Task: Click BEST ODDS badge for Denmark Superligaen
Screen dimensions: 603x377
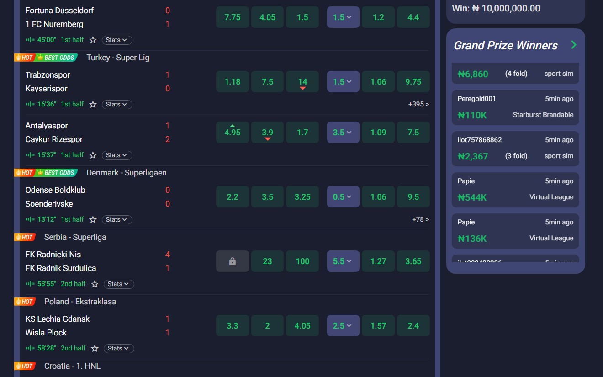Action: pos(56,173)
